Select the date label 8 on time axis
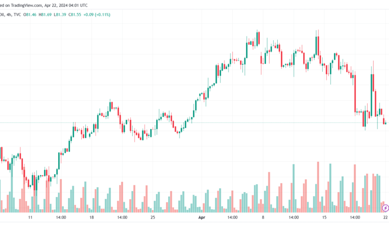Image resolution: width=389 pixels, height=234 pixels. pos(263,218)
